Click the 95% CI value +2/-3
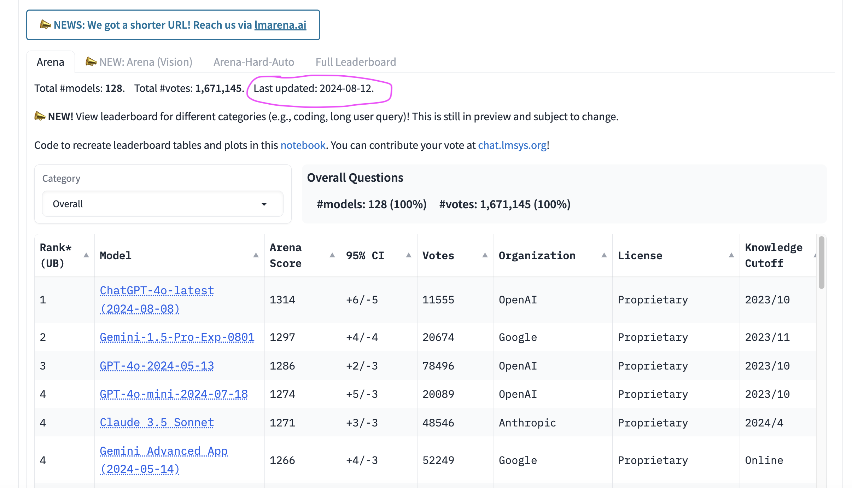Viewport: 852px width, 488px height. tap(362, 366)
